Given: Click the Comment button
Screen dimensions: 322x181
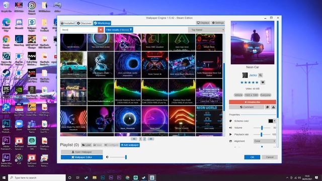Looking at the screenshot, I should 247,107.
